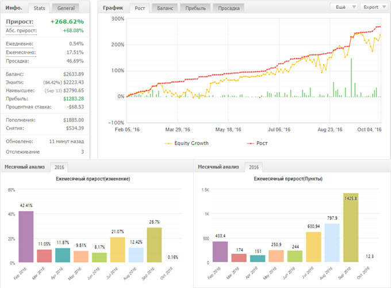Open the Export dropdown menu
391x288 pixels.
[x=374, y=7]
